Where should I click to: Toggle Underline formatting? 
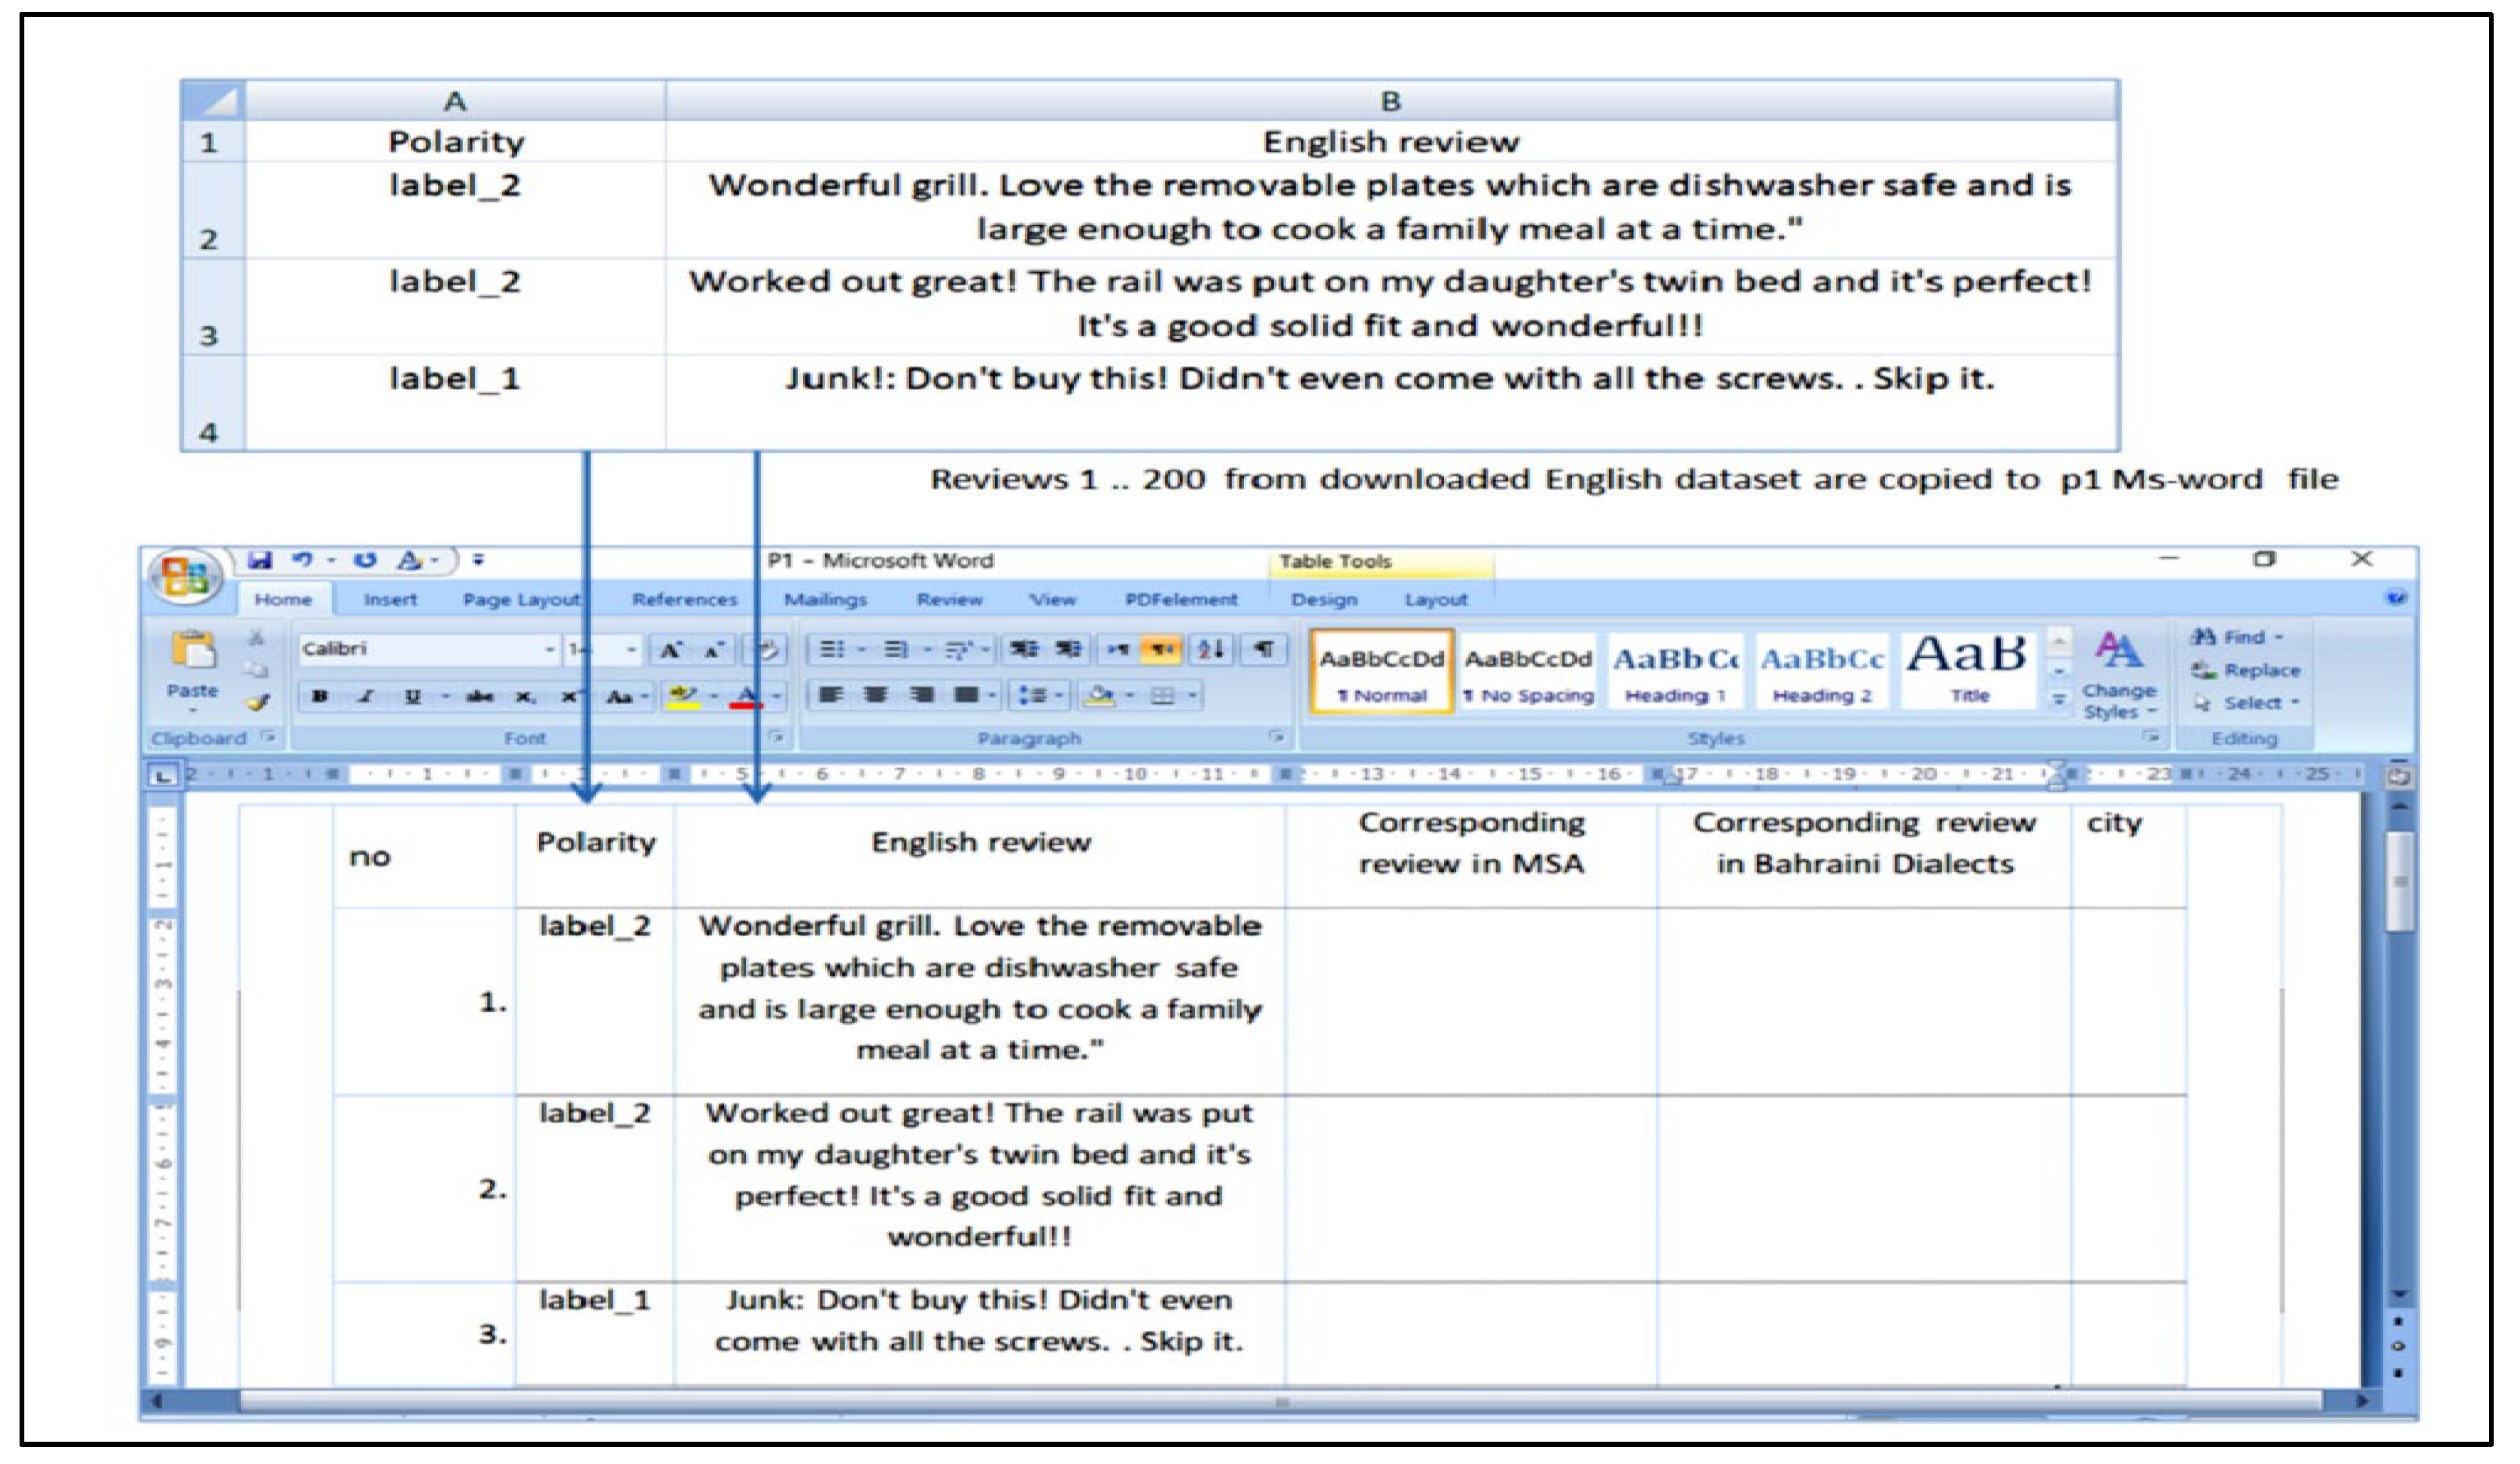coord(412,695)
